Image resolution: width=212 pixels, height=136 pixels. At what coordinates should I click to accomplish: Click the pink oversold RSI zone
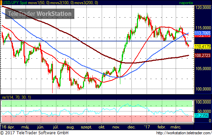[97, 118]
